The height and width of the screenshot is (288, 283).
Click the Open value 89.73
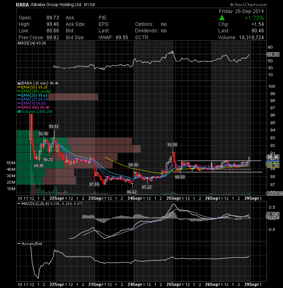coord(53,18)
